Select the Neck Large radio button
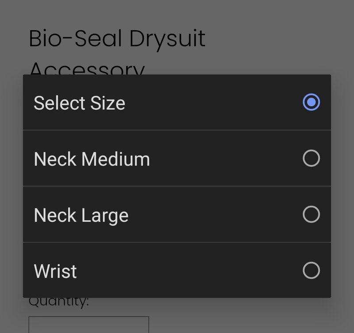The image size is (354, 333). click(x=311, y=214)
